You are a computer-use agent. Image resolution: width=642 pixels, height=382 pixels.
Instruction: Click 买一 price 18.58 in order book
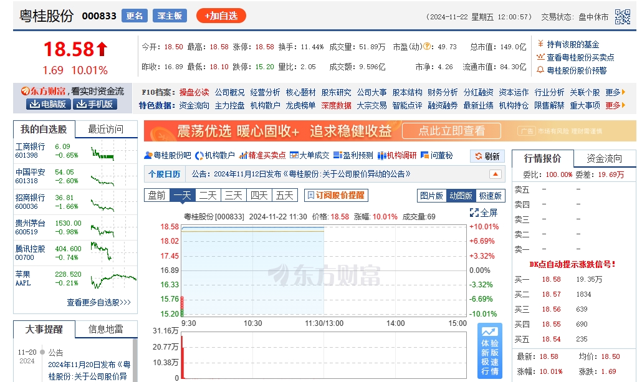(x=551, y=279)
